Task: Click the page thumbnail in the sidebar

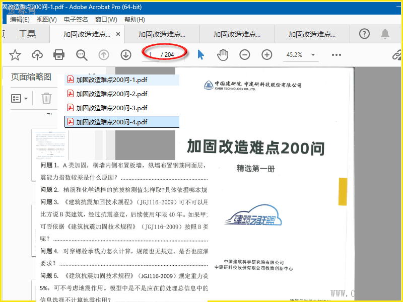Action: coord(50,144)
